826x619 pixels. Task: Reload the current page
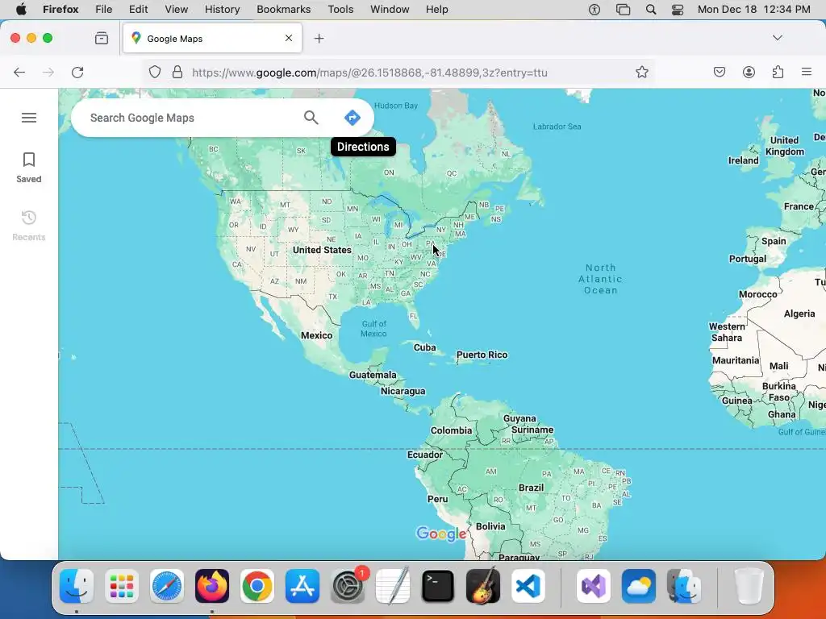tap(77, 72)
